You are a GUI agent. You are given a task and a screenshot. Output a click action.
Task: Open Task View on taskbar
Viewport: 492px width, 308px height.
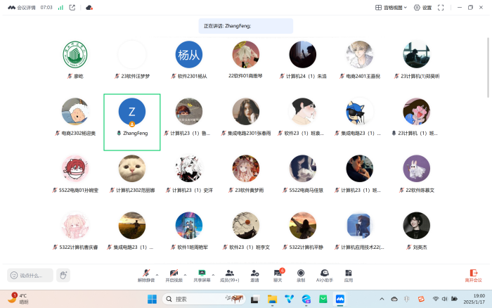(254, 299)
